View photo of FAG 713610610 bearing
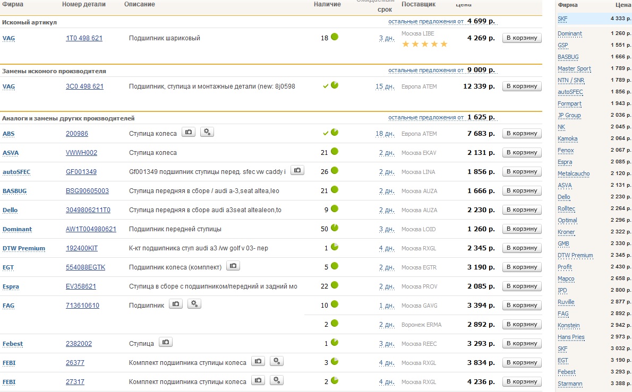 [176, 304]
